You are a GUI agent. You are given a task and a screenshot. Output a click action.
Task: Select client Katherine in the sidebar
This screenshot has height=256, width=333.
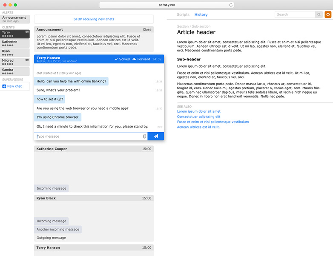[15, 43]
